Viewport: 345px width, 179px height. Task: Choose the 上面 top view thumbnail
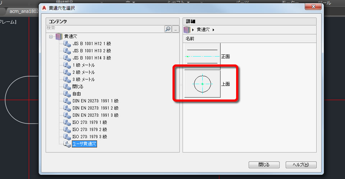click(x=202, y=84)
